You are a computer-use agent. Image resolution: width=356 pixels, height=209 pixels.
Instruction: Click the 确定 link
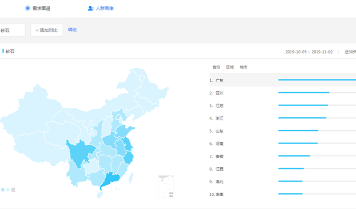(72, 30)
